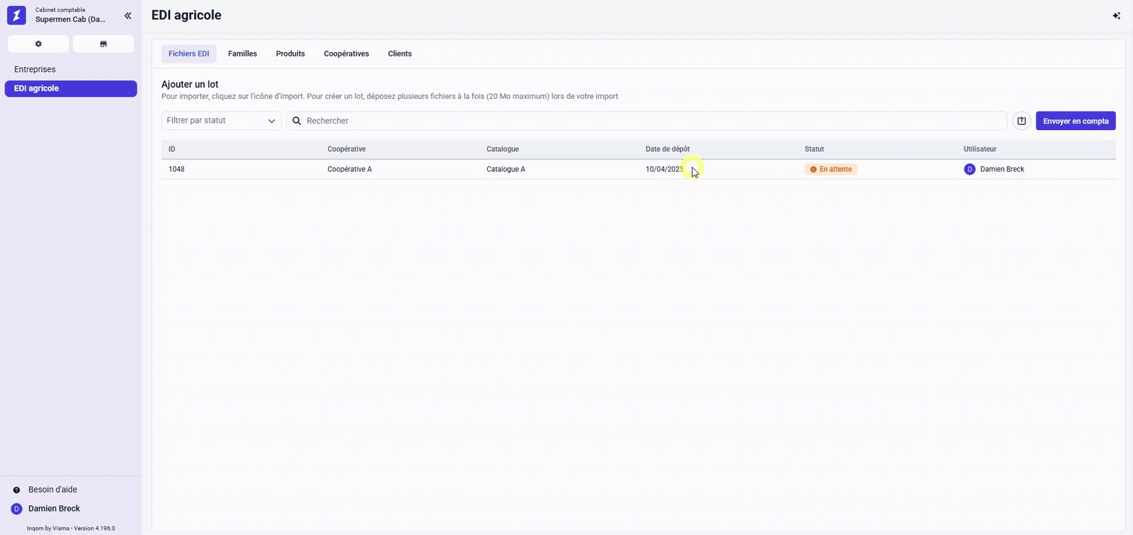
Task: Click the Supermen Cab firm name
Action: coord(71,19)
